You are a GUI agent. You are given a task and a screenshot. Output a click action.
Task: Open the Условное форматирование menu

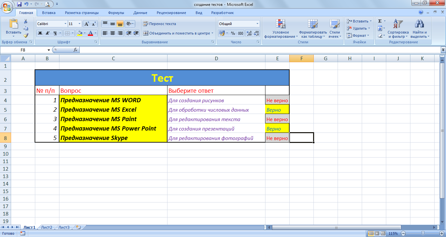(280, 29)
